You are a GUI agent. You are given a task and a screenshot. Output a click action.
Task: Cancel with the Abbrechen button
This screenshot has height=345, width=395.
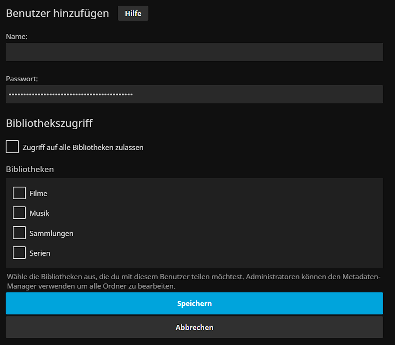tap(194, 327)
